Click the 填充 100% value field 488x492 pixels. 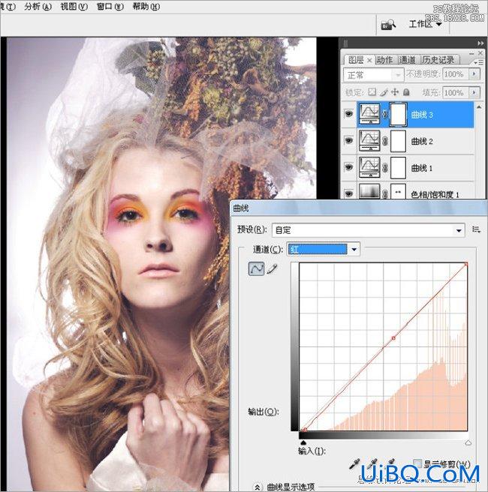[x=455, y=92]
